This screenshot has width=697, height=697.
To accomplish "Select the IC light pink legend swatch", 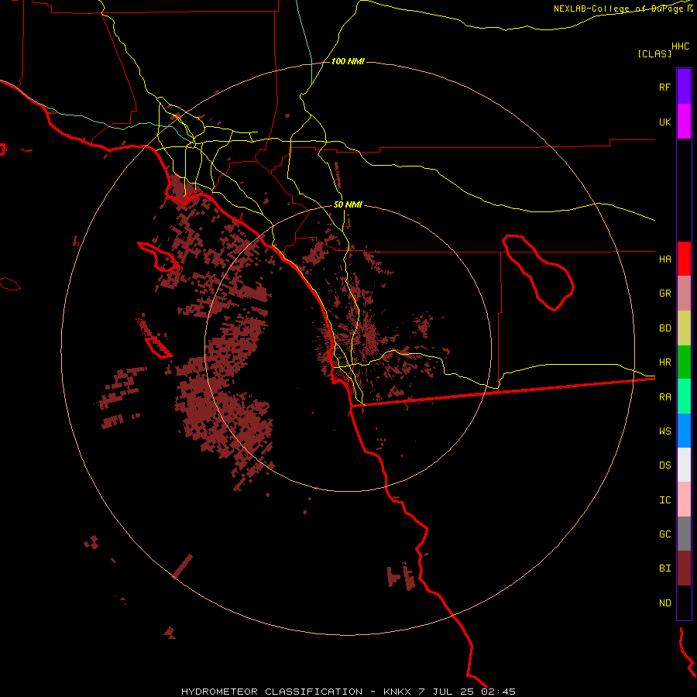I will (x=684, y=500).
